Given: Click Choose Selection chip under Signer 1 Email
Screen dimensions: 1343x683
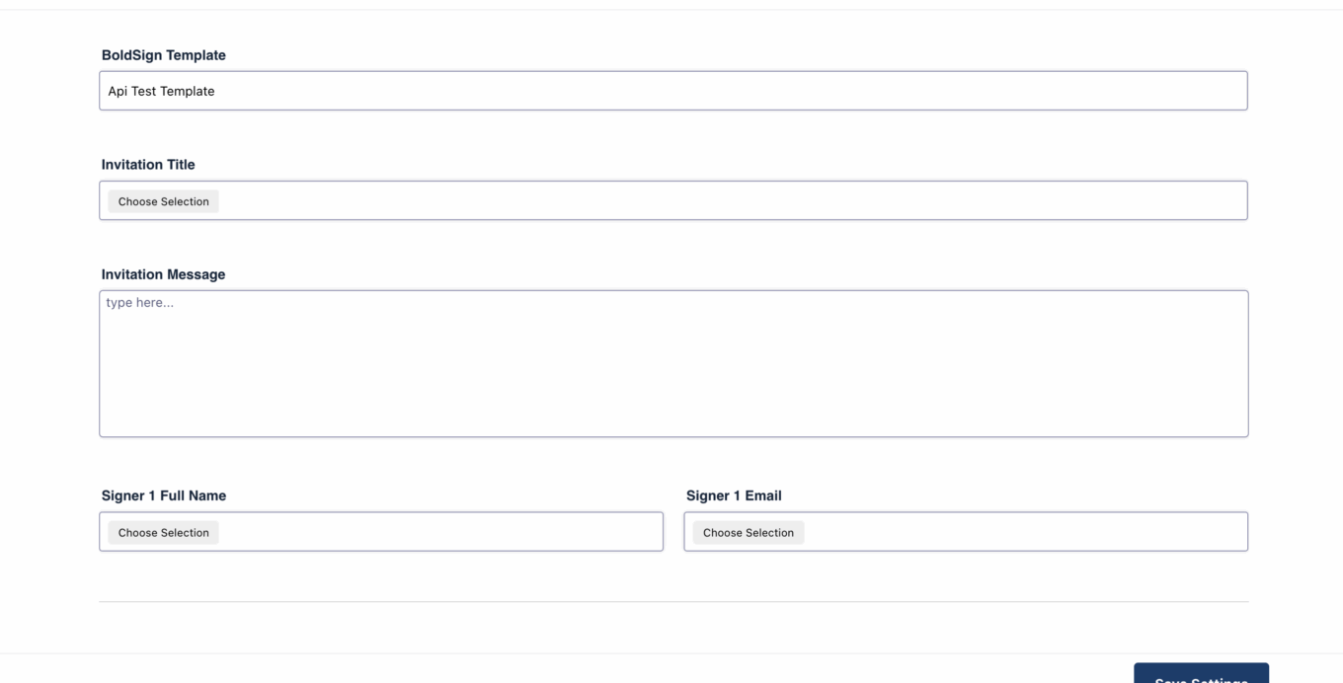Looking at the screenshot, I should point(749,533).
